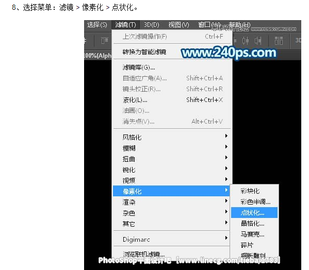Click 转换为智能滤镜 menu entry
The width and height of the screenshot is (309, 270).
tap(172, 52)
